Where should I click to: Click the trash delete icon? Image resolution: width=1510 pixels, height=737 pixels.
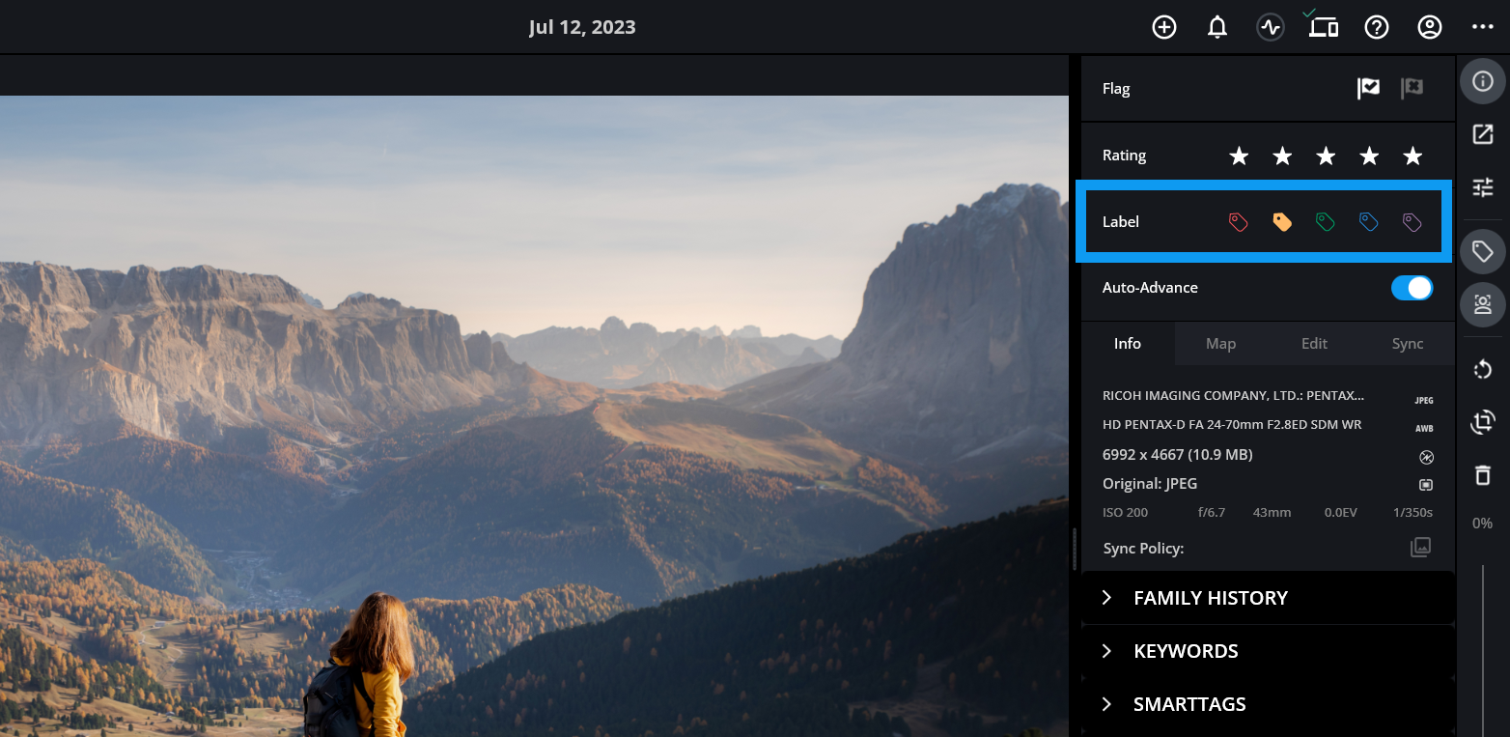[x=1482, y=474]
